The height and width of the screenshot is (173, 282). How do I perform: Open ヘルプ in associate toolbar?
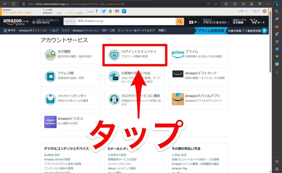255,11
